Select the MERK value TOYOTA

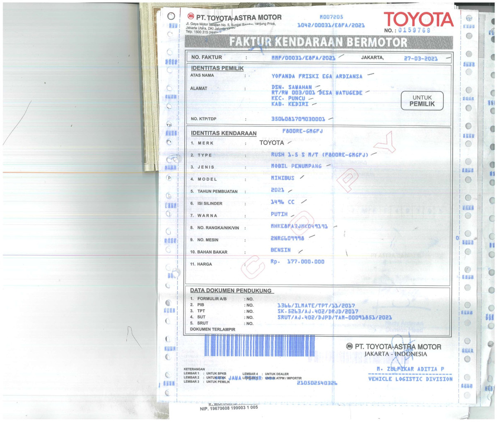point(272,142)
